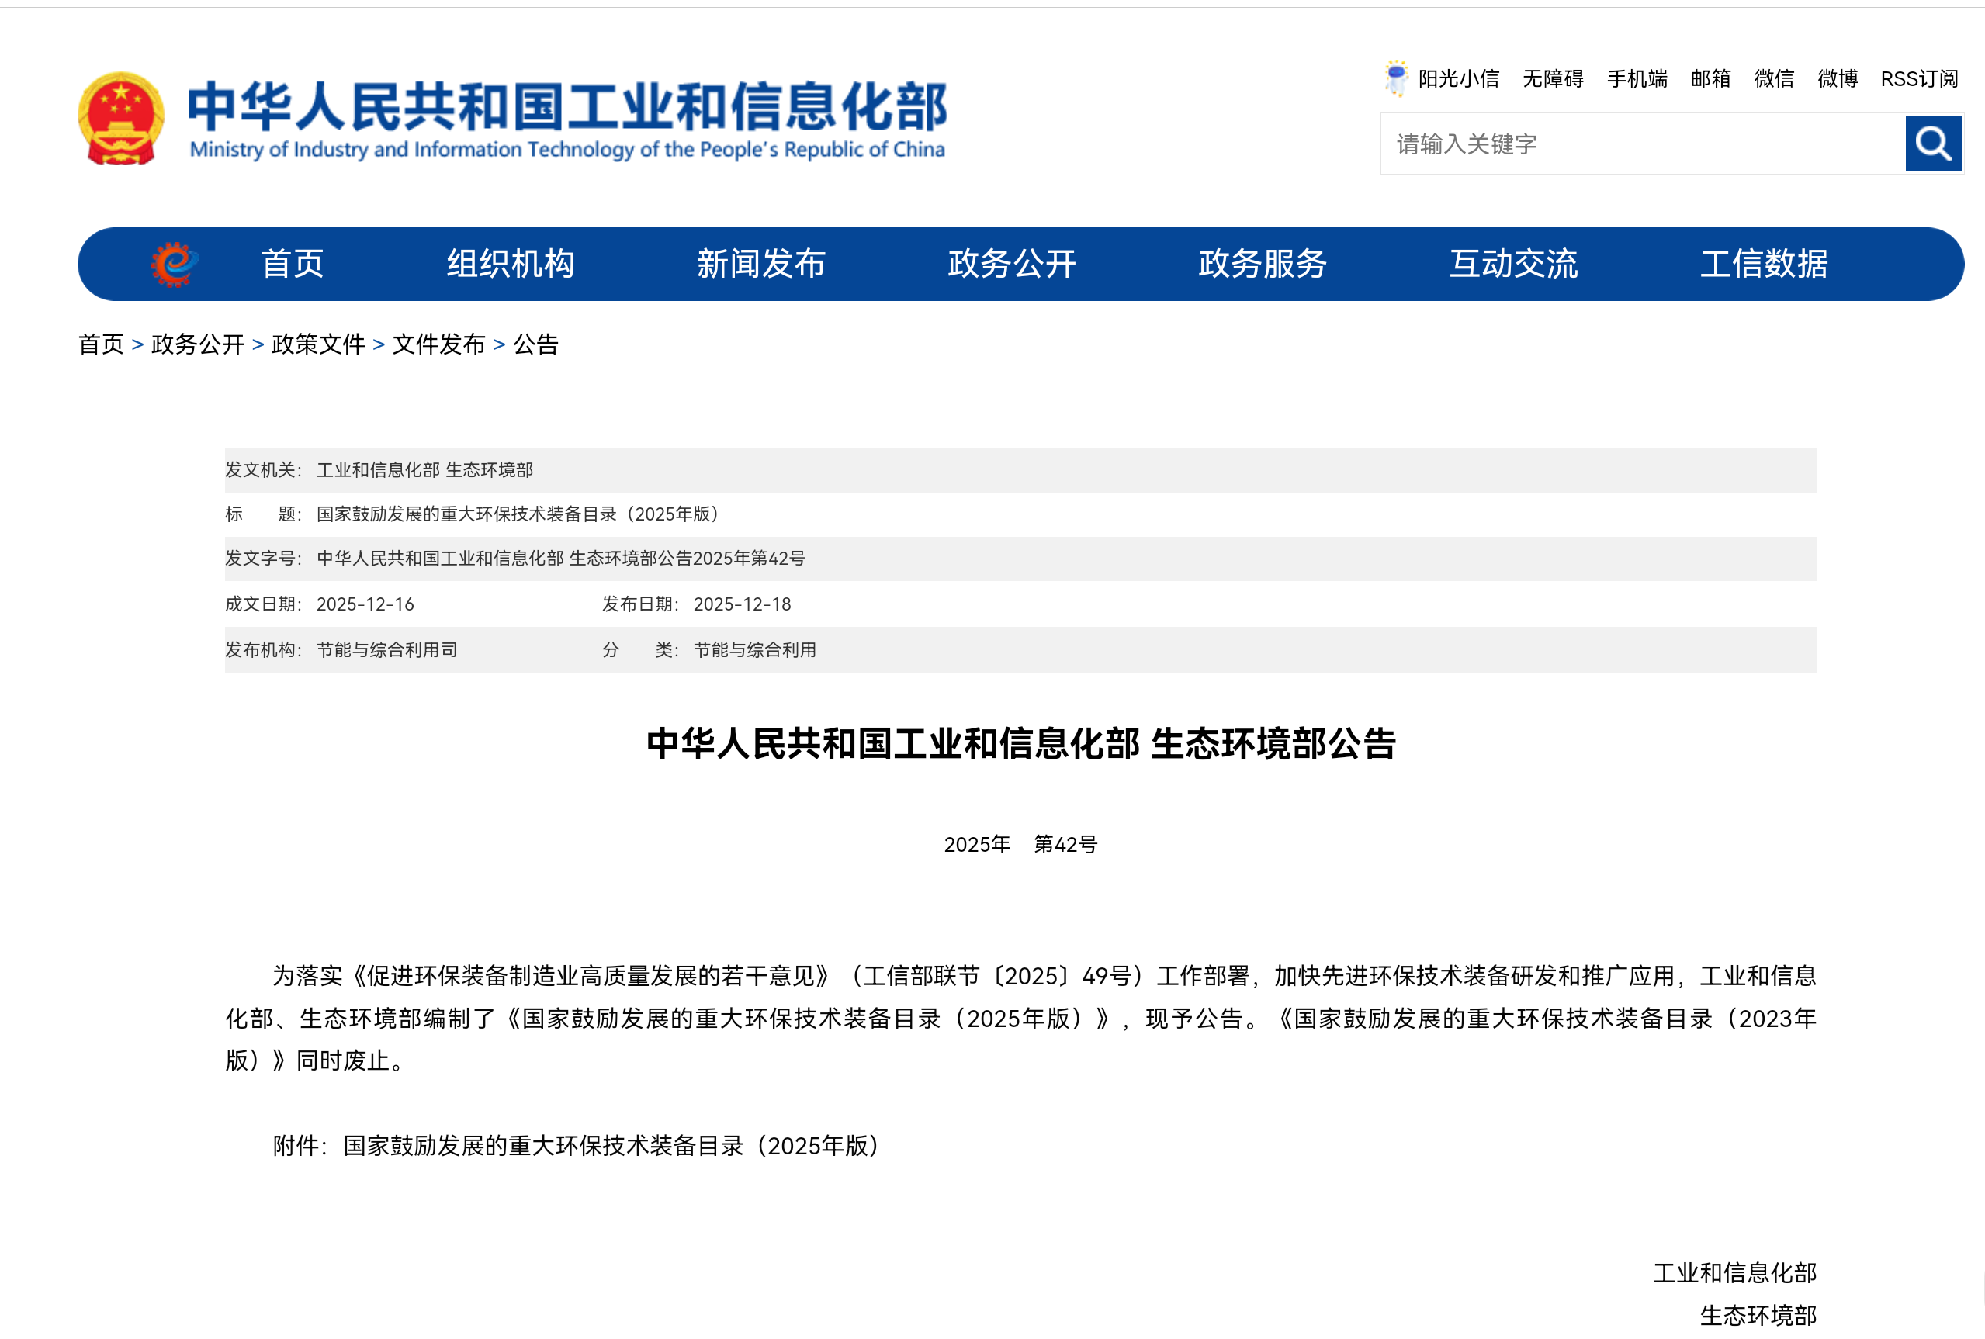This screenshot has width=1985, height=1339.
Task: Click the 邮箱 link in the header
Action: click(x=1710, y=78)
